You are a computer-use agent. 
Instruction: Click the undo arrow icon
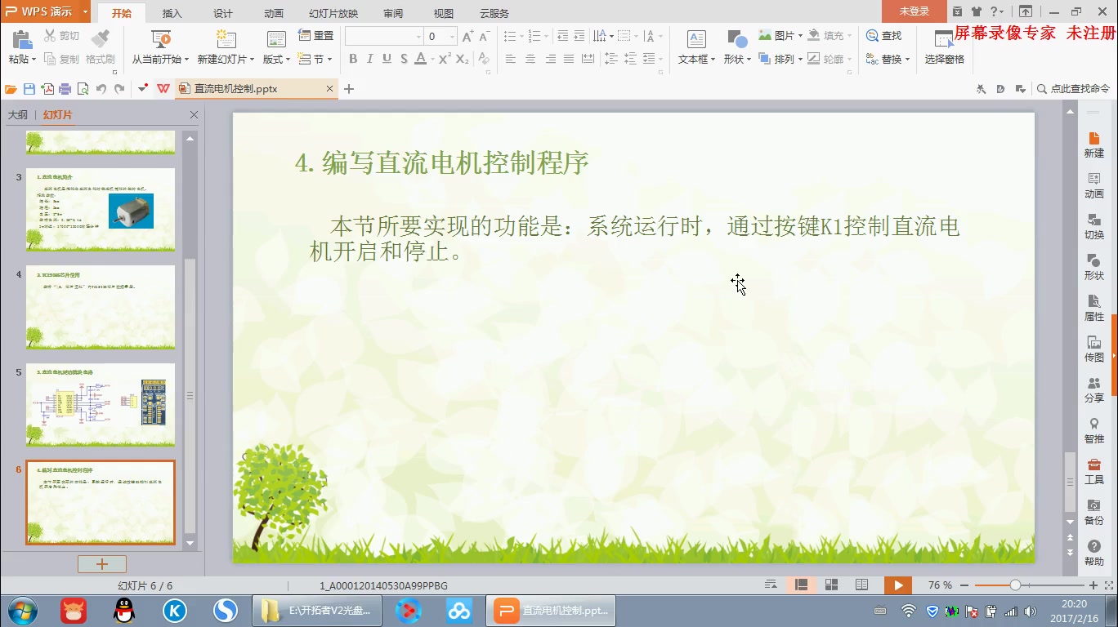(x=101, y=89)
